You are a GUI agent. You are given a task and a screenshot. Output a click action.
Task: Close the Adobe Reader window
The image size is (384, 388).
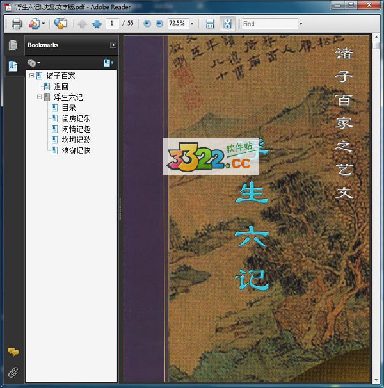tap(369, 5)
